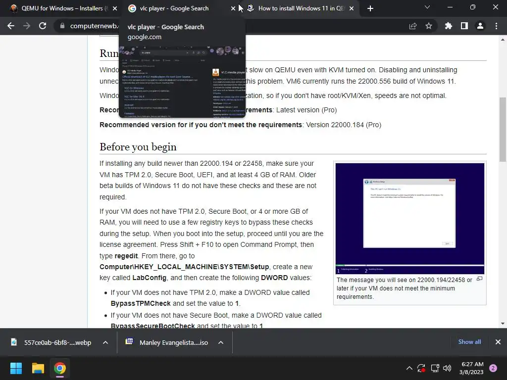
Task: Open the Chrome profile avatar
Action: point(480,26)
